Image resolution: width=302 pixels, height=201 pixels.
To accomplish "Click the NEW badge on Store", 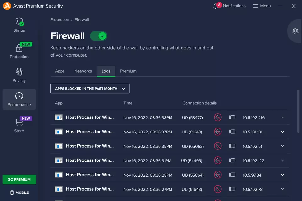I will tap(26, 118).
